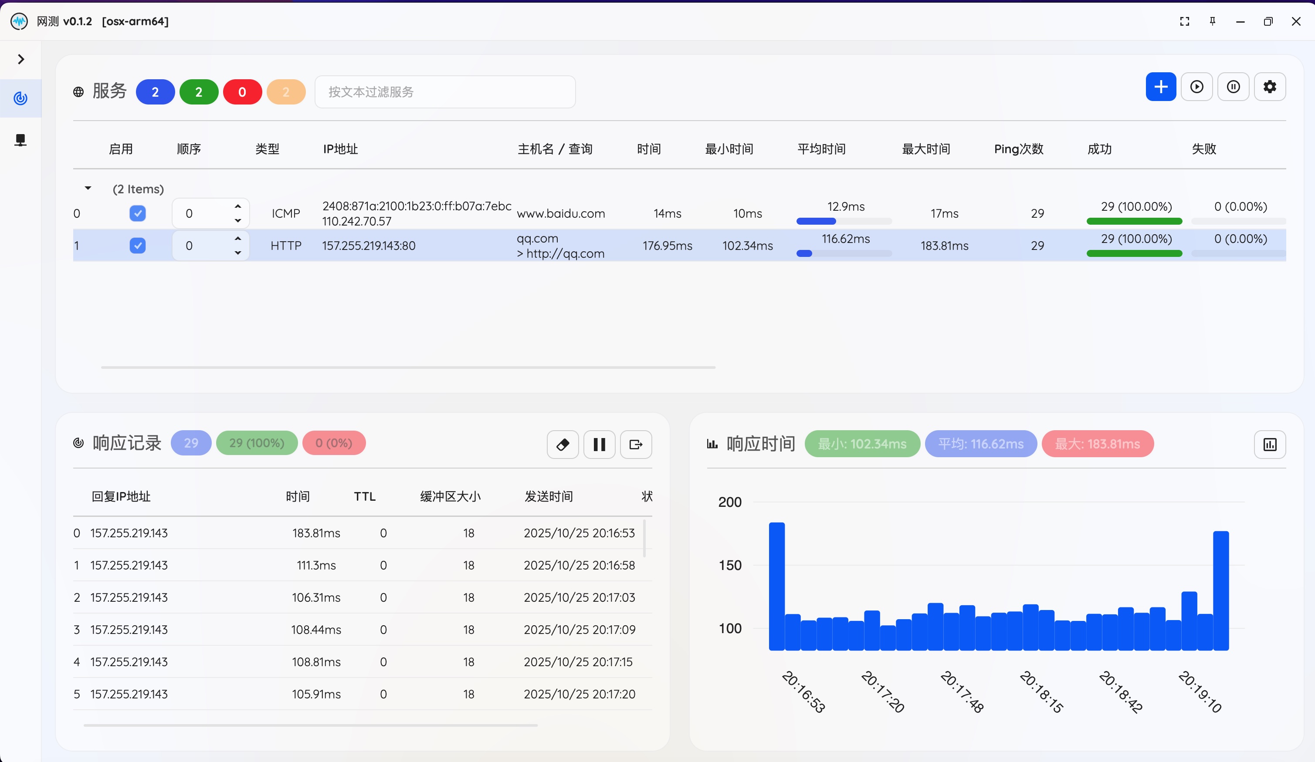The height and width of the screenshot is (762, 1315).
Task: Pause response record logging
Action: click(x=599, y=445)
